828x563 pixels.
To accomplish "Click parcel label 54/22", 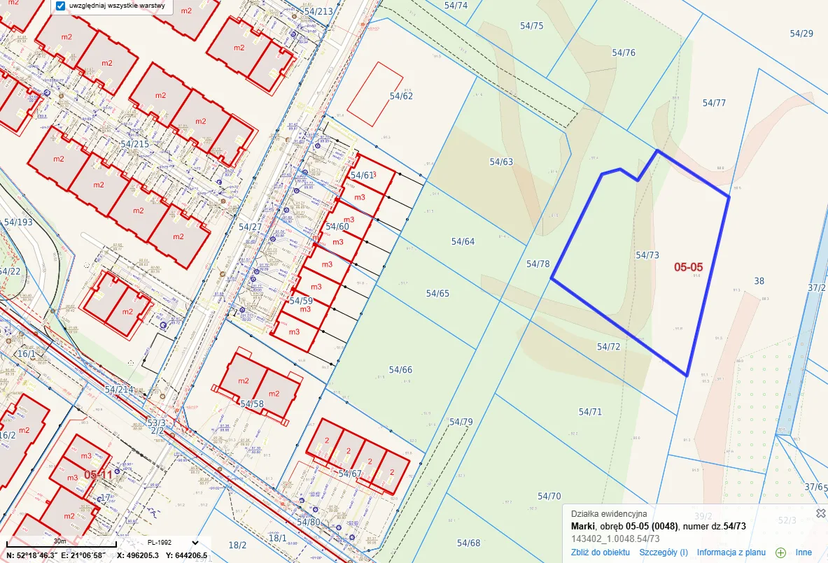I will 10,272.
